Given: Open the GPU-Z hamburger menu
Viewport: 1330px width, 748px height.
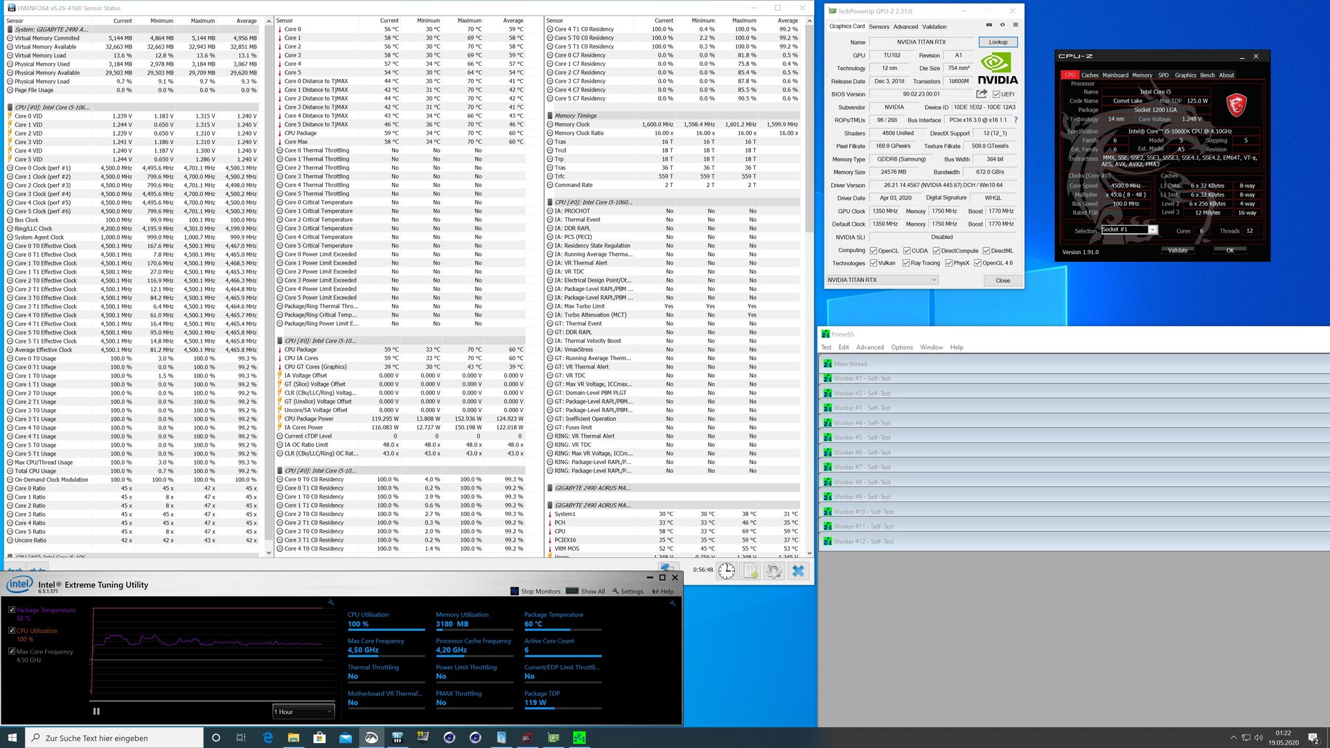Looking at the screenshot, I should [x=1016, y=25].
